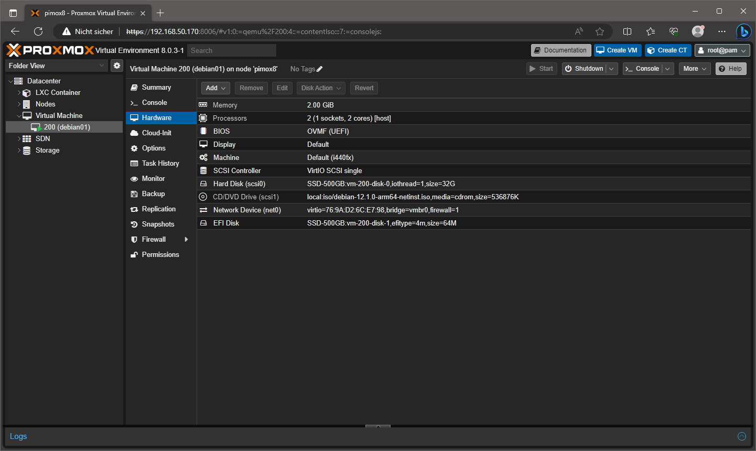The width and height of the screenshot is (756, 451).
Task: Click the Proxmox logo
Action: click(x=50, y=50)
